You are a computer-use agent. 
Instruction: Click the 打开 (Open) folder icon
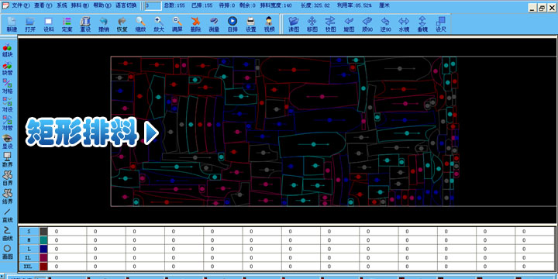pos(30,25)
